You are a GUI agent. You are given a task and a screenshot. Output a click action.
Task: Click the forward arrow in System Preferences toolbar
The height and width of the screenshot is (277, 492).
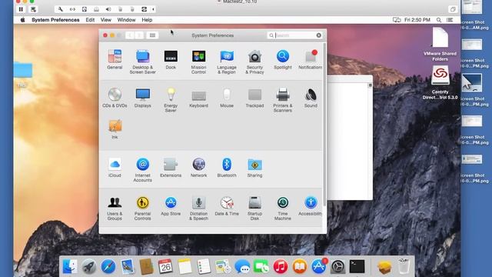pos(139,35)
